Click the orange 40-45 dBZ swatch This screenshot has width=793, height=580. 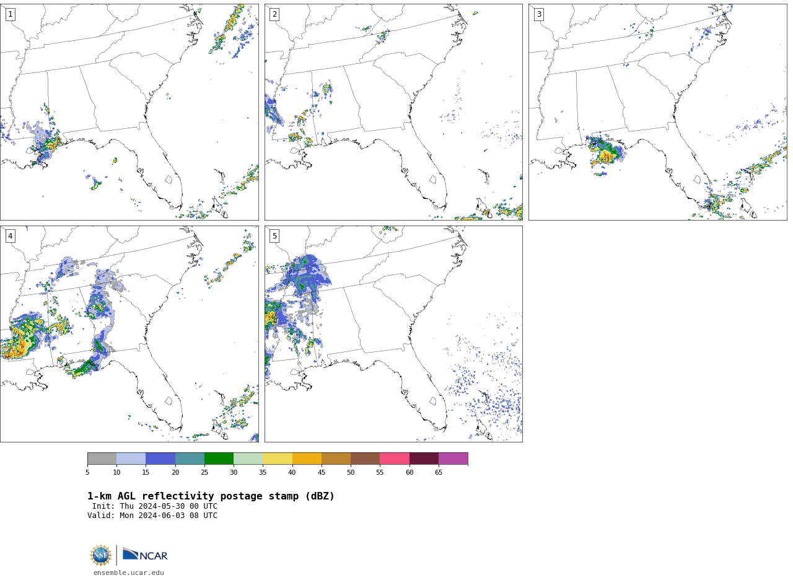[307, 459]
